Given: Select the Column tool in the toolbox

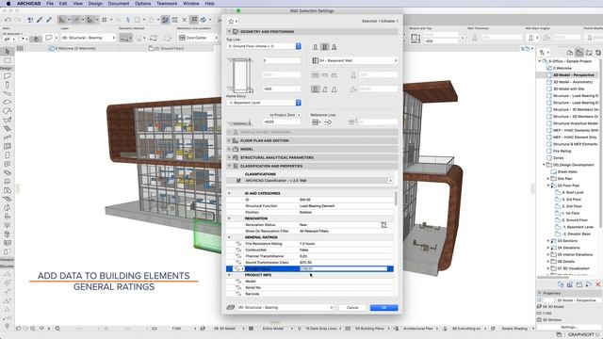Looking at the screenshot, I should [x=7, y=85].
